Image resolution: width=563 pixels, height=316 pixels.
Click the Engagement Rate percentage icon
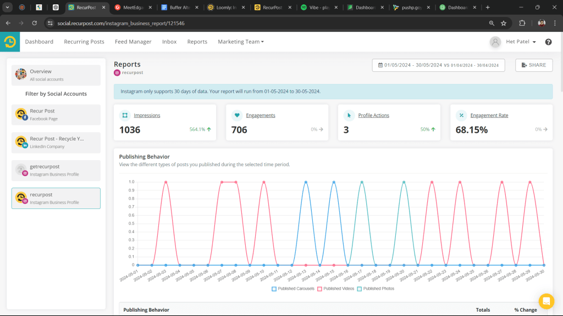tap(462, 115)
